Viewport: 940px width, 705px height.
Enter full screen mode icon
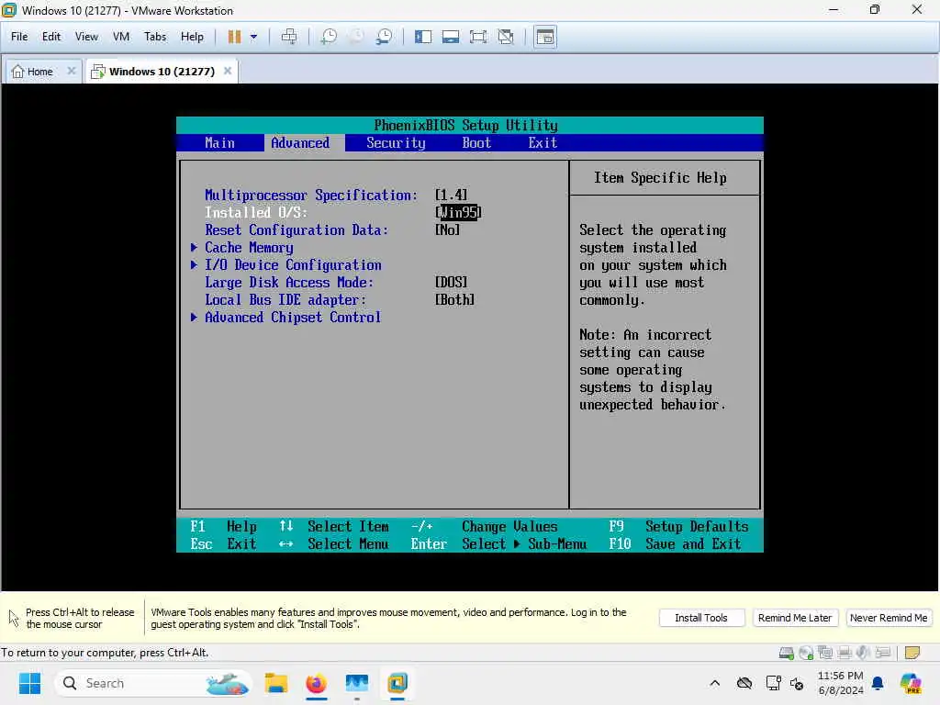477,37
